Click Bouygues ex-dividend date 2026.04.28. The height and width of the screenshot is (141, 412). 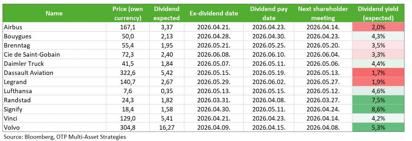(x=214, y=37)
